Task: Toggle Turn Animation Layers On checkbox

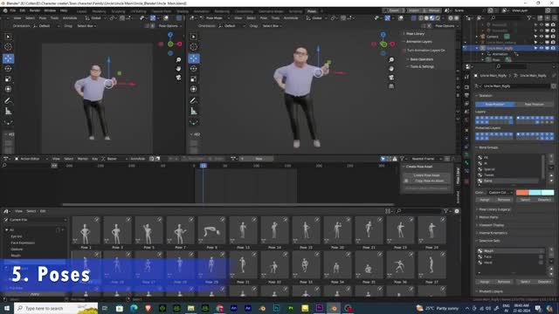Action: pos(404,51)
